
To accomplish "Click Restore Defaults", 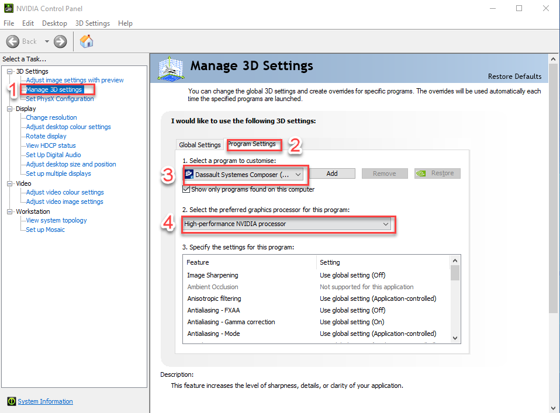I will click(514, 77).
